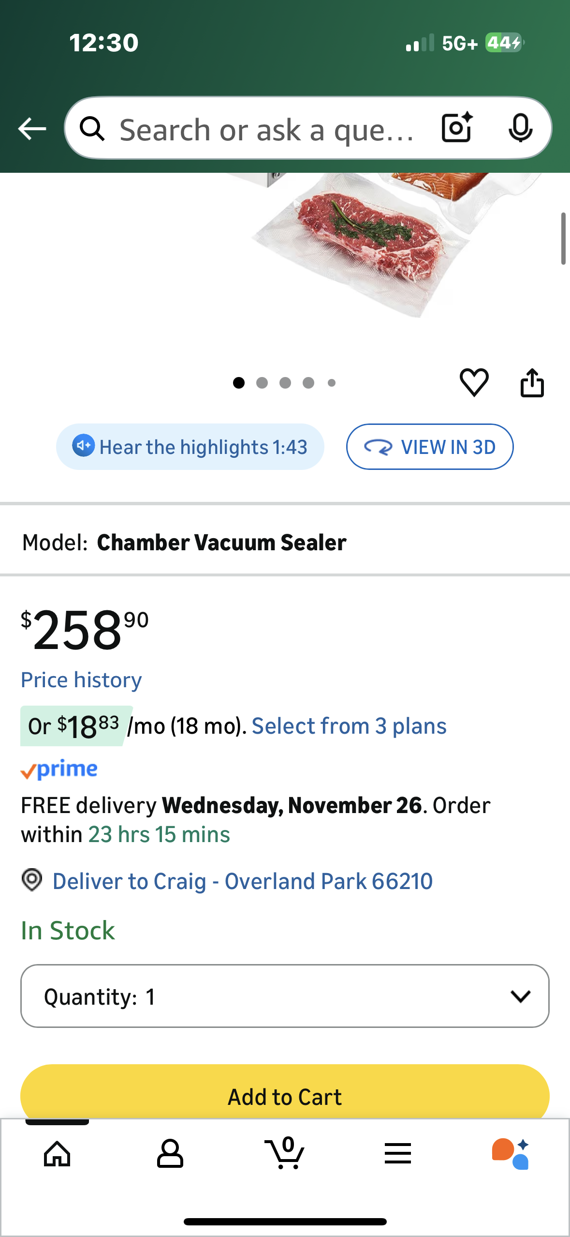
Task: Expand the Quantity dropdown
Action: pyautogui.click(x=285, y=996)
